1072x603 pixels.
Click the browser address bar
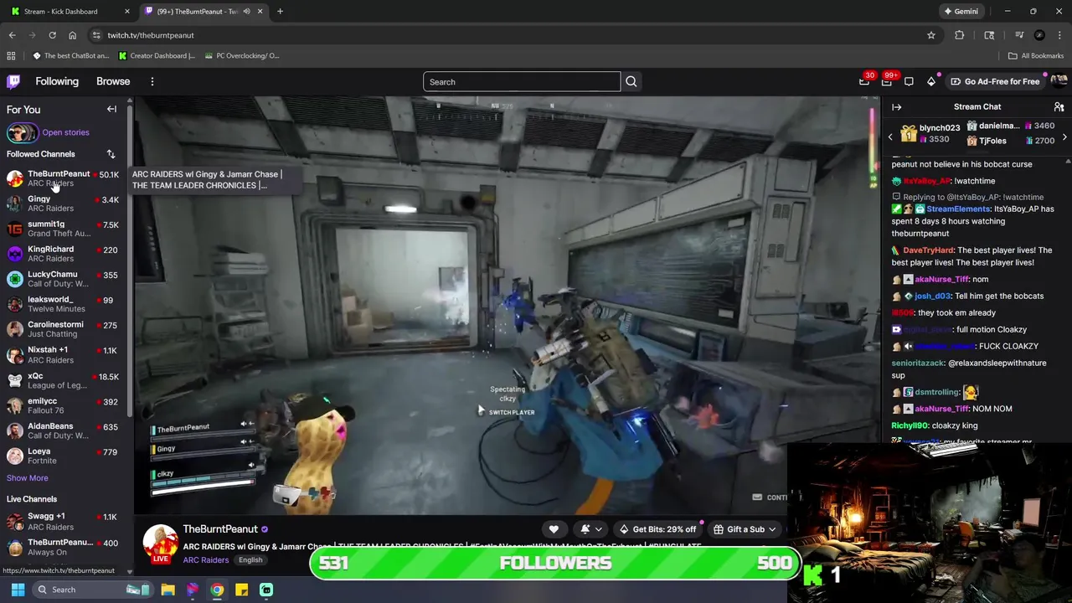pos(511,35)
